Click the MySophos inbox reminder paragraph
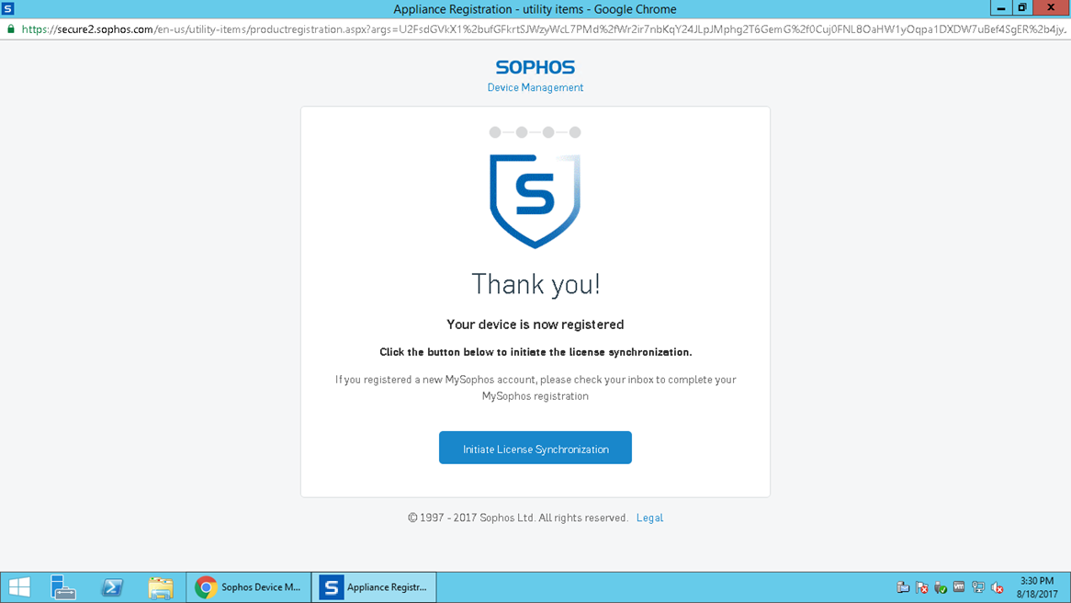Screen dimensions: 1071x603 (535, 388)
